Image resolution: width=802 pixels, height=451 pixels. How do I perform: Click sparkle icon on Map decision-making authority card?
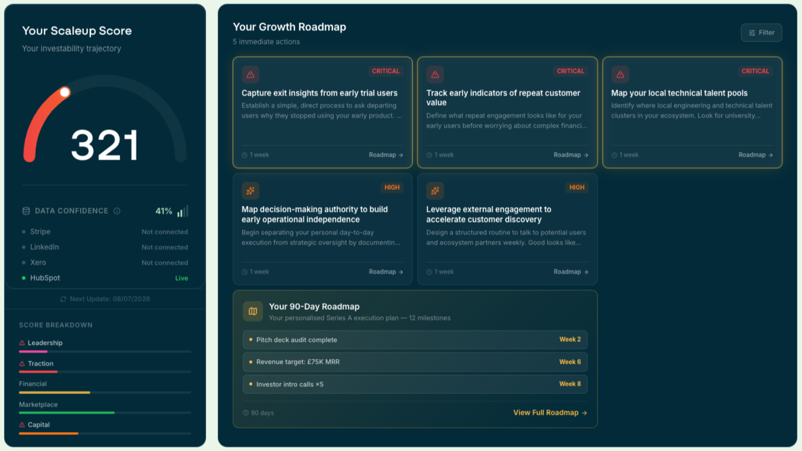point(251,191)
